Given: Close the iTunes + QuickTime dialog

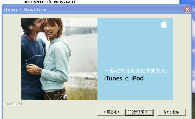Looking at the screenshot, I should [187, 9].
